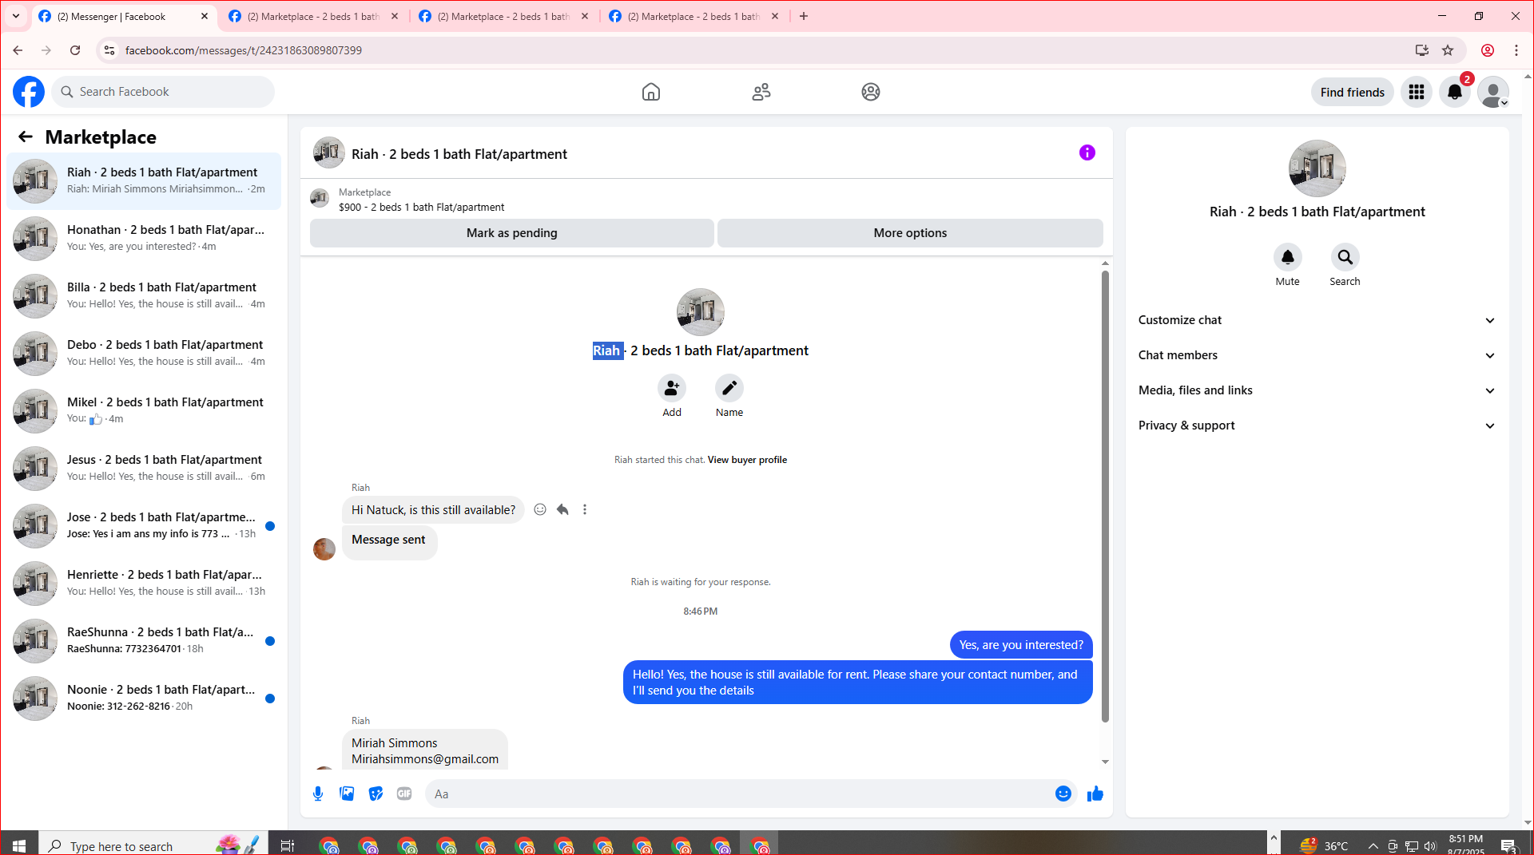Screen dimensions: 1534x855
Task: Send a thumbs-up like
Action: tap(1095, 794)
